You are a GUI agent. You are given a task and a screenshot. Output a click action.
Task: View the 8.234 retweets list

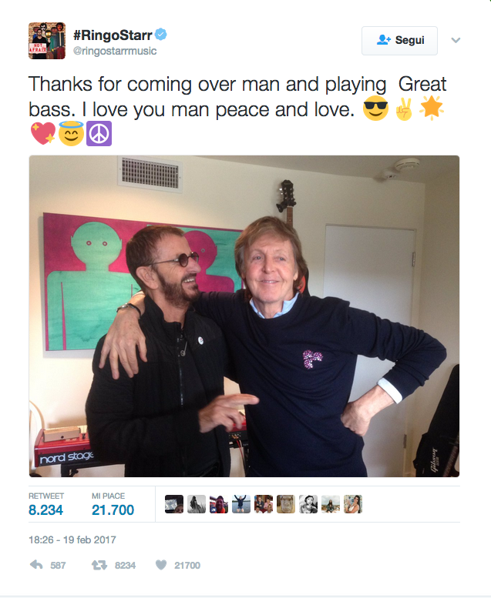pyautogui.click(x=45, y=504)
